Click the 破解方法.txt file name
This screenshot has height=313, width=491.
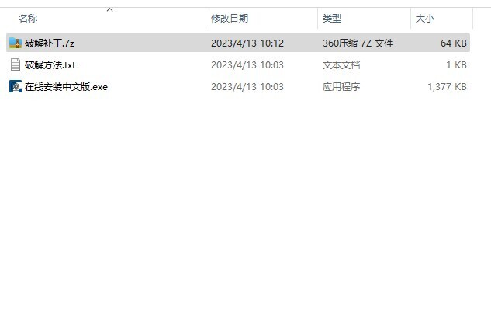tap(50, 65)
